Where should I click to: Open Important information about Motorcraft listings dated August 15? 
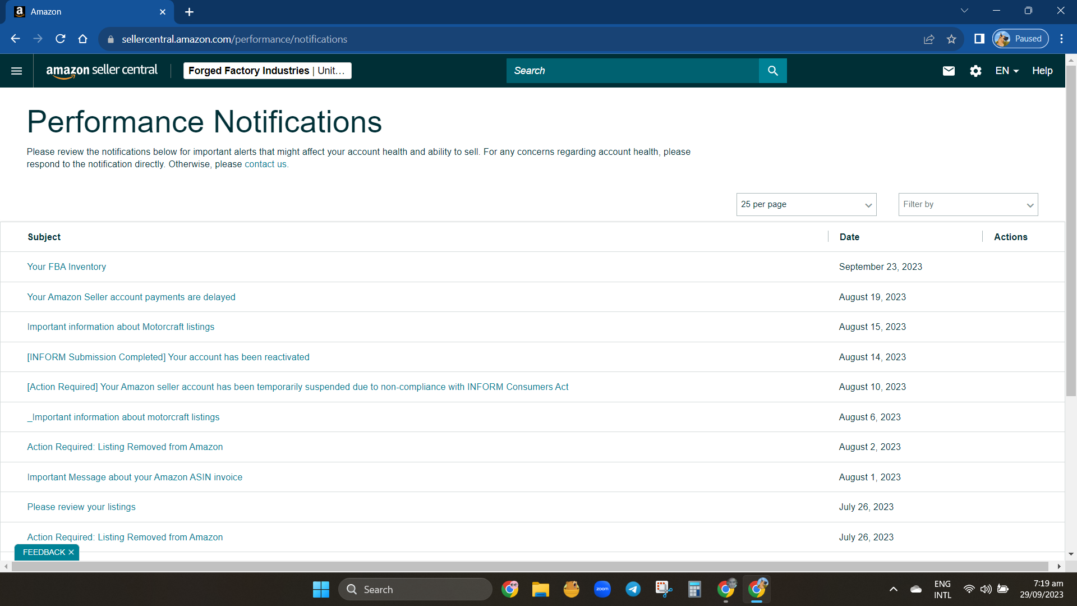click(x=121, y=327)
